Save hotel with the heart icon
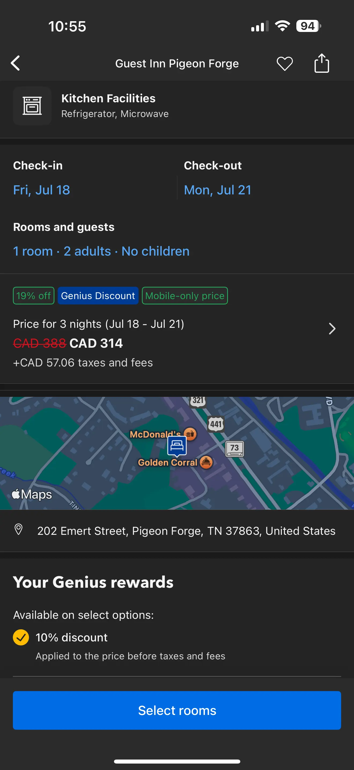 [x=285, y=63]
